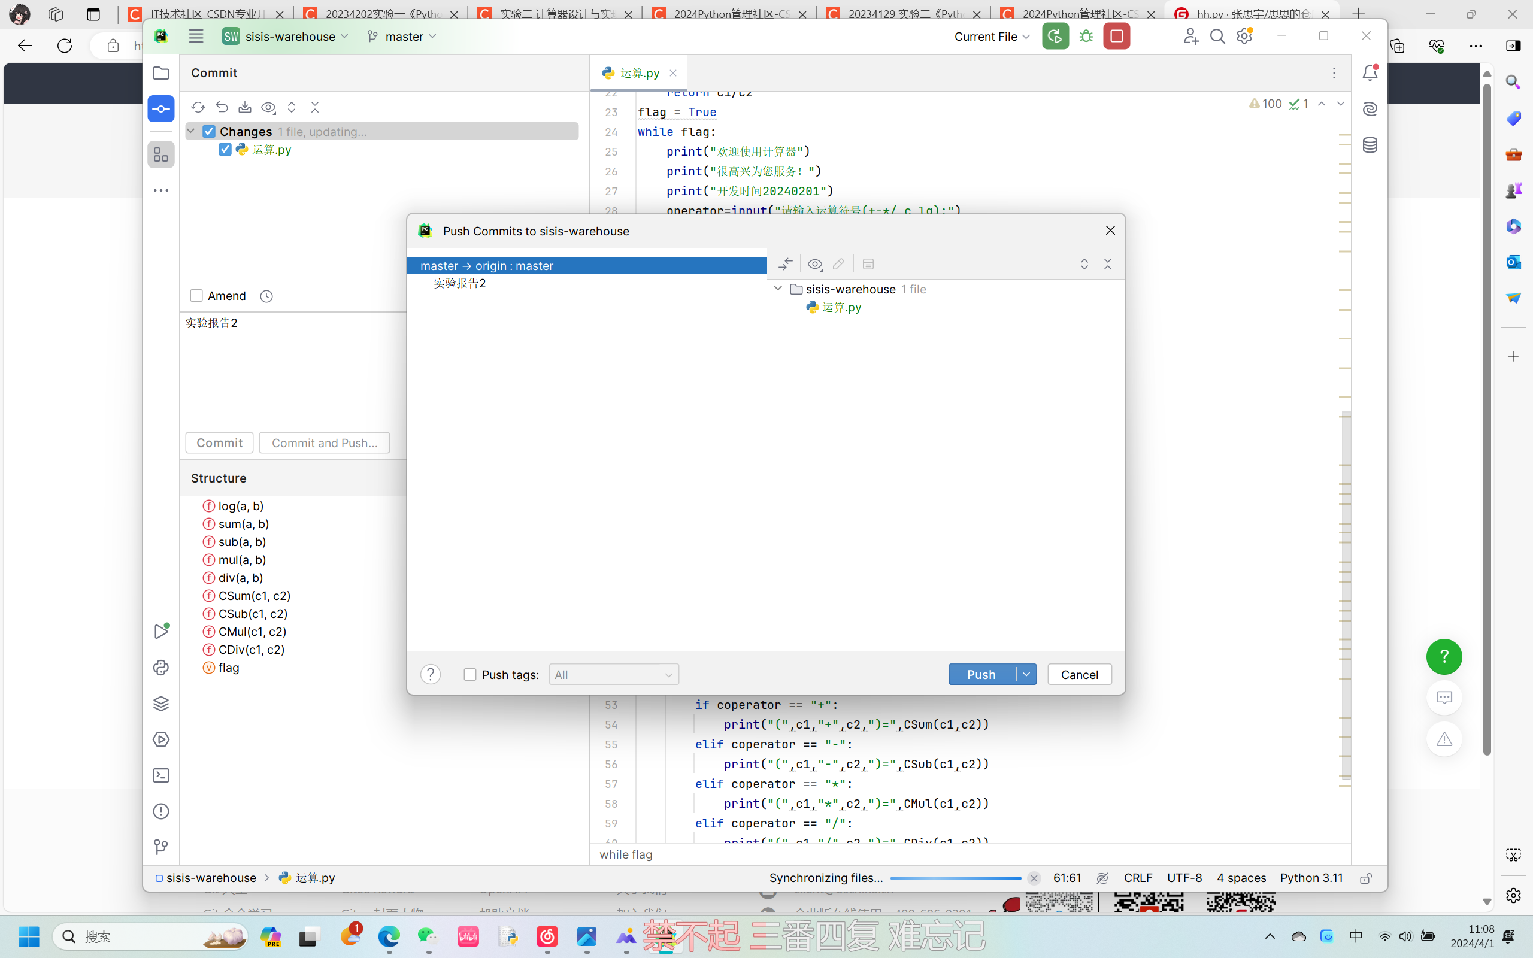
Task: Click the origin remote link
Action: point(490,266)
